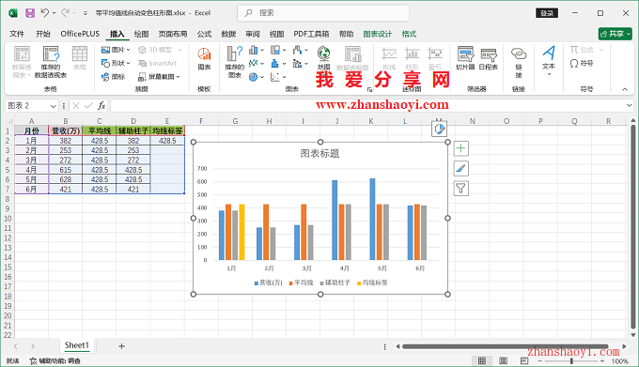Insert a Timeline (日程表)

tap(489, 58)
